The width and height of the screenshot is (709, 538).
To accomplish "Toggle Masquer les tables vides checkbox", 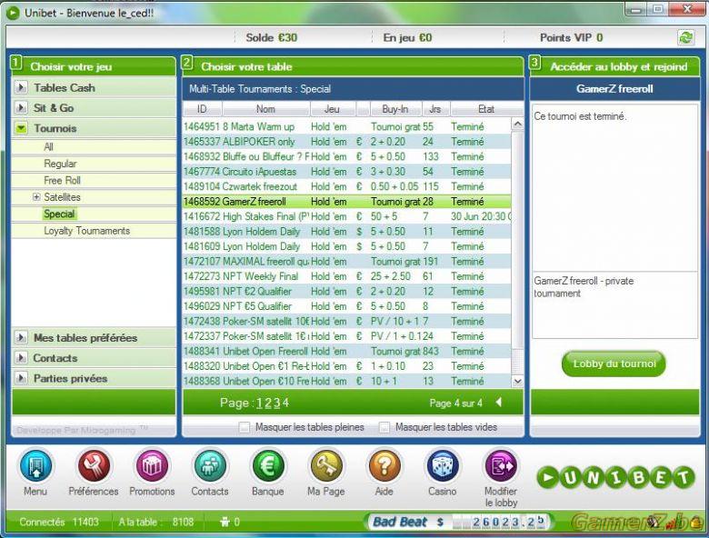I will tap(384, 427).
